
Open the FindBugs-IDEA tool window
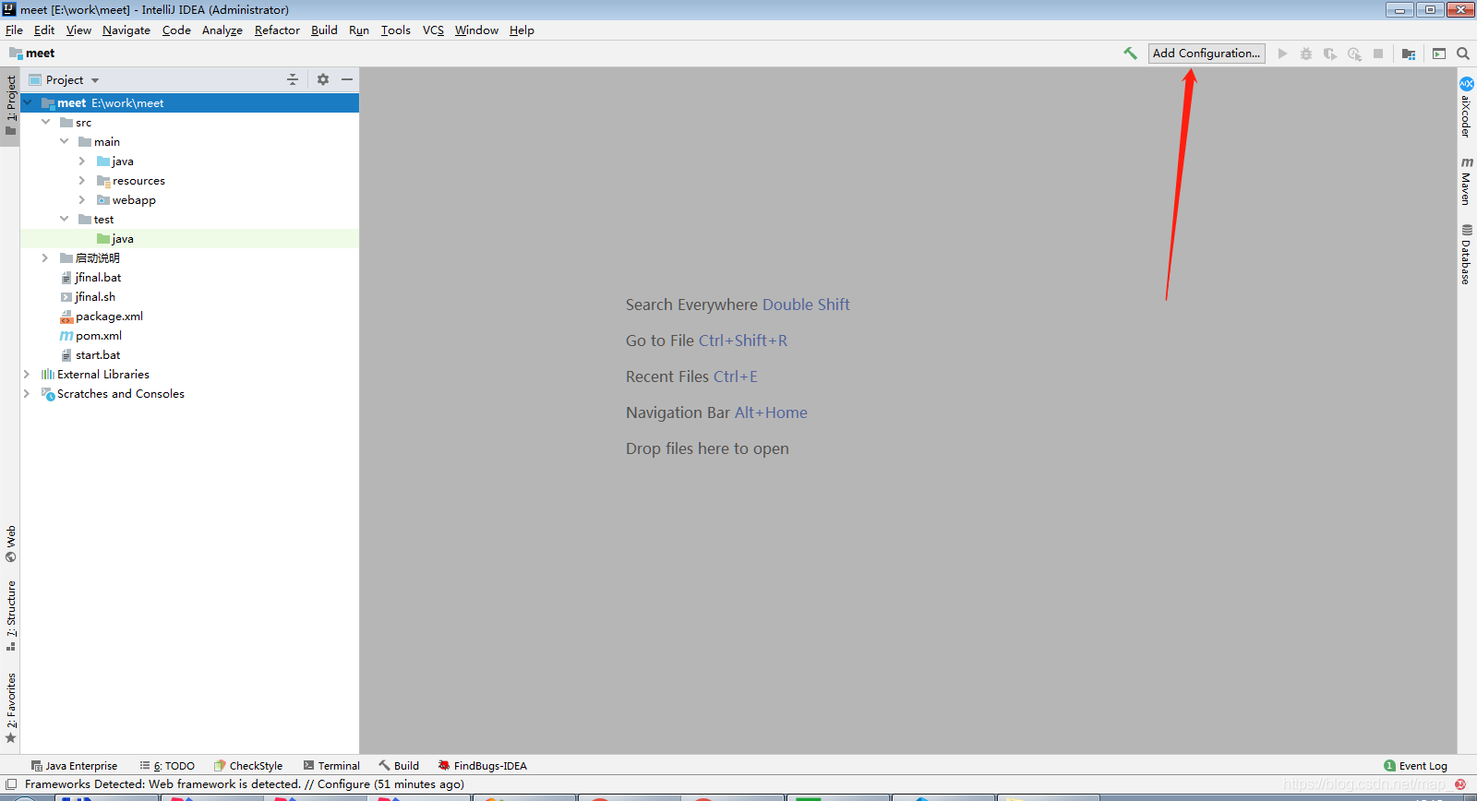point(482,766)
